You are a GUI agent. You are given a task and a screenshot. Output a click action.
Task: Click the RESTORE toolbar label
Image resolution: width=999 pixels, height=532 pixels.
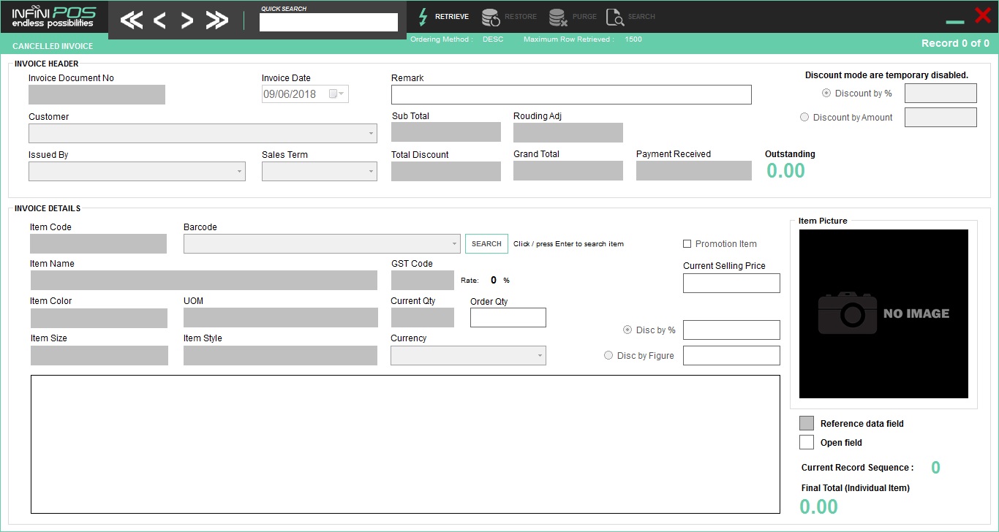click(521, 17)
